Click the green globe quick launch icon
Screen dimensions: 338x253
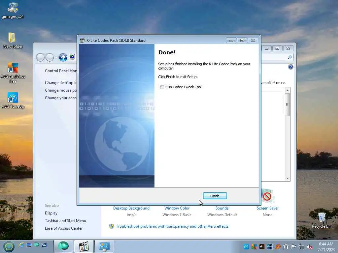[37, 245]
